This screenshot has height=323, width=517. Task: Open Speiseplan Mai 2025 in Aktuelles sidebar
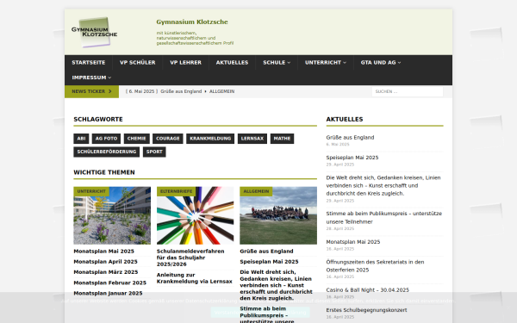pos(352,158)
